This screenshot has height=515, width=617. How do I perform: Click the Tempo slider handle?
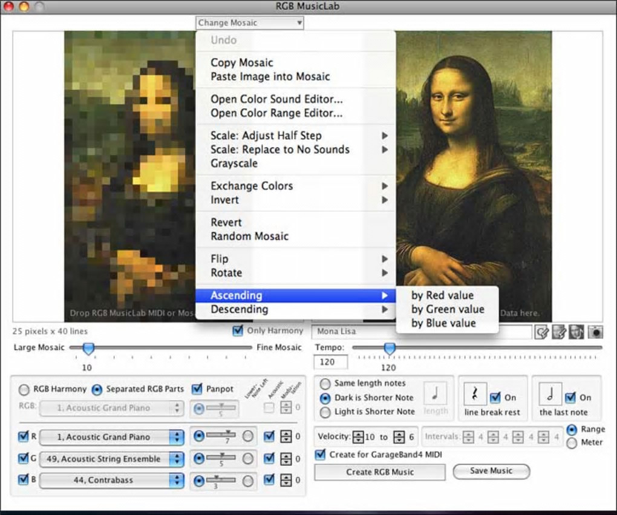[390, 348]
